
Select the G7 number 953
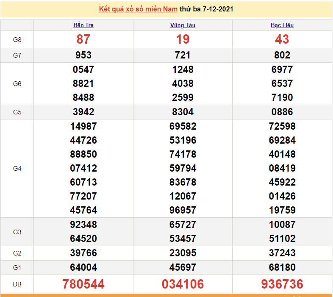point(83,55)
